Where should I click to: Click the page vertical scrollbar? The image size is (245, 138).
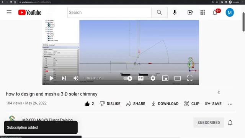[x=243, y=22]
